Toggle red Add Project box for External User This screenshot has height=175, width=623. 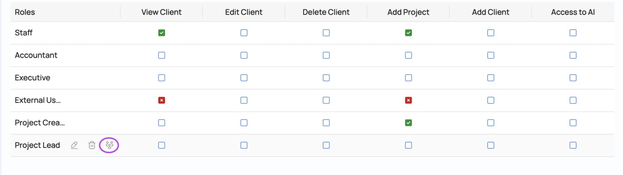coord(408,100)
